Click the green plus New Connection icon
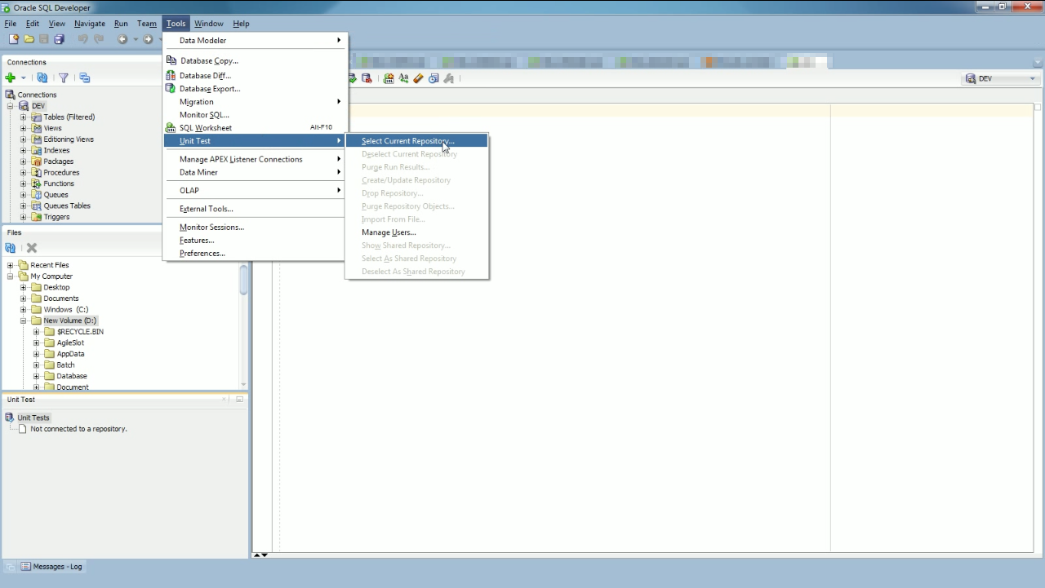The image size is (1045, 588). click(x=11, y=78)
